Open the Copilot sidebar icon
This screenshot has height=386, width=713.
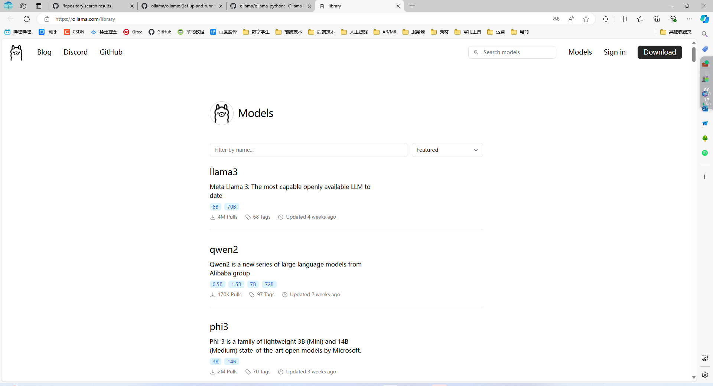(704, 19)
